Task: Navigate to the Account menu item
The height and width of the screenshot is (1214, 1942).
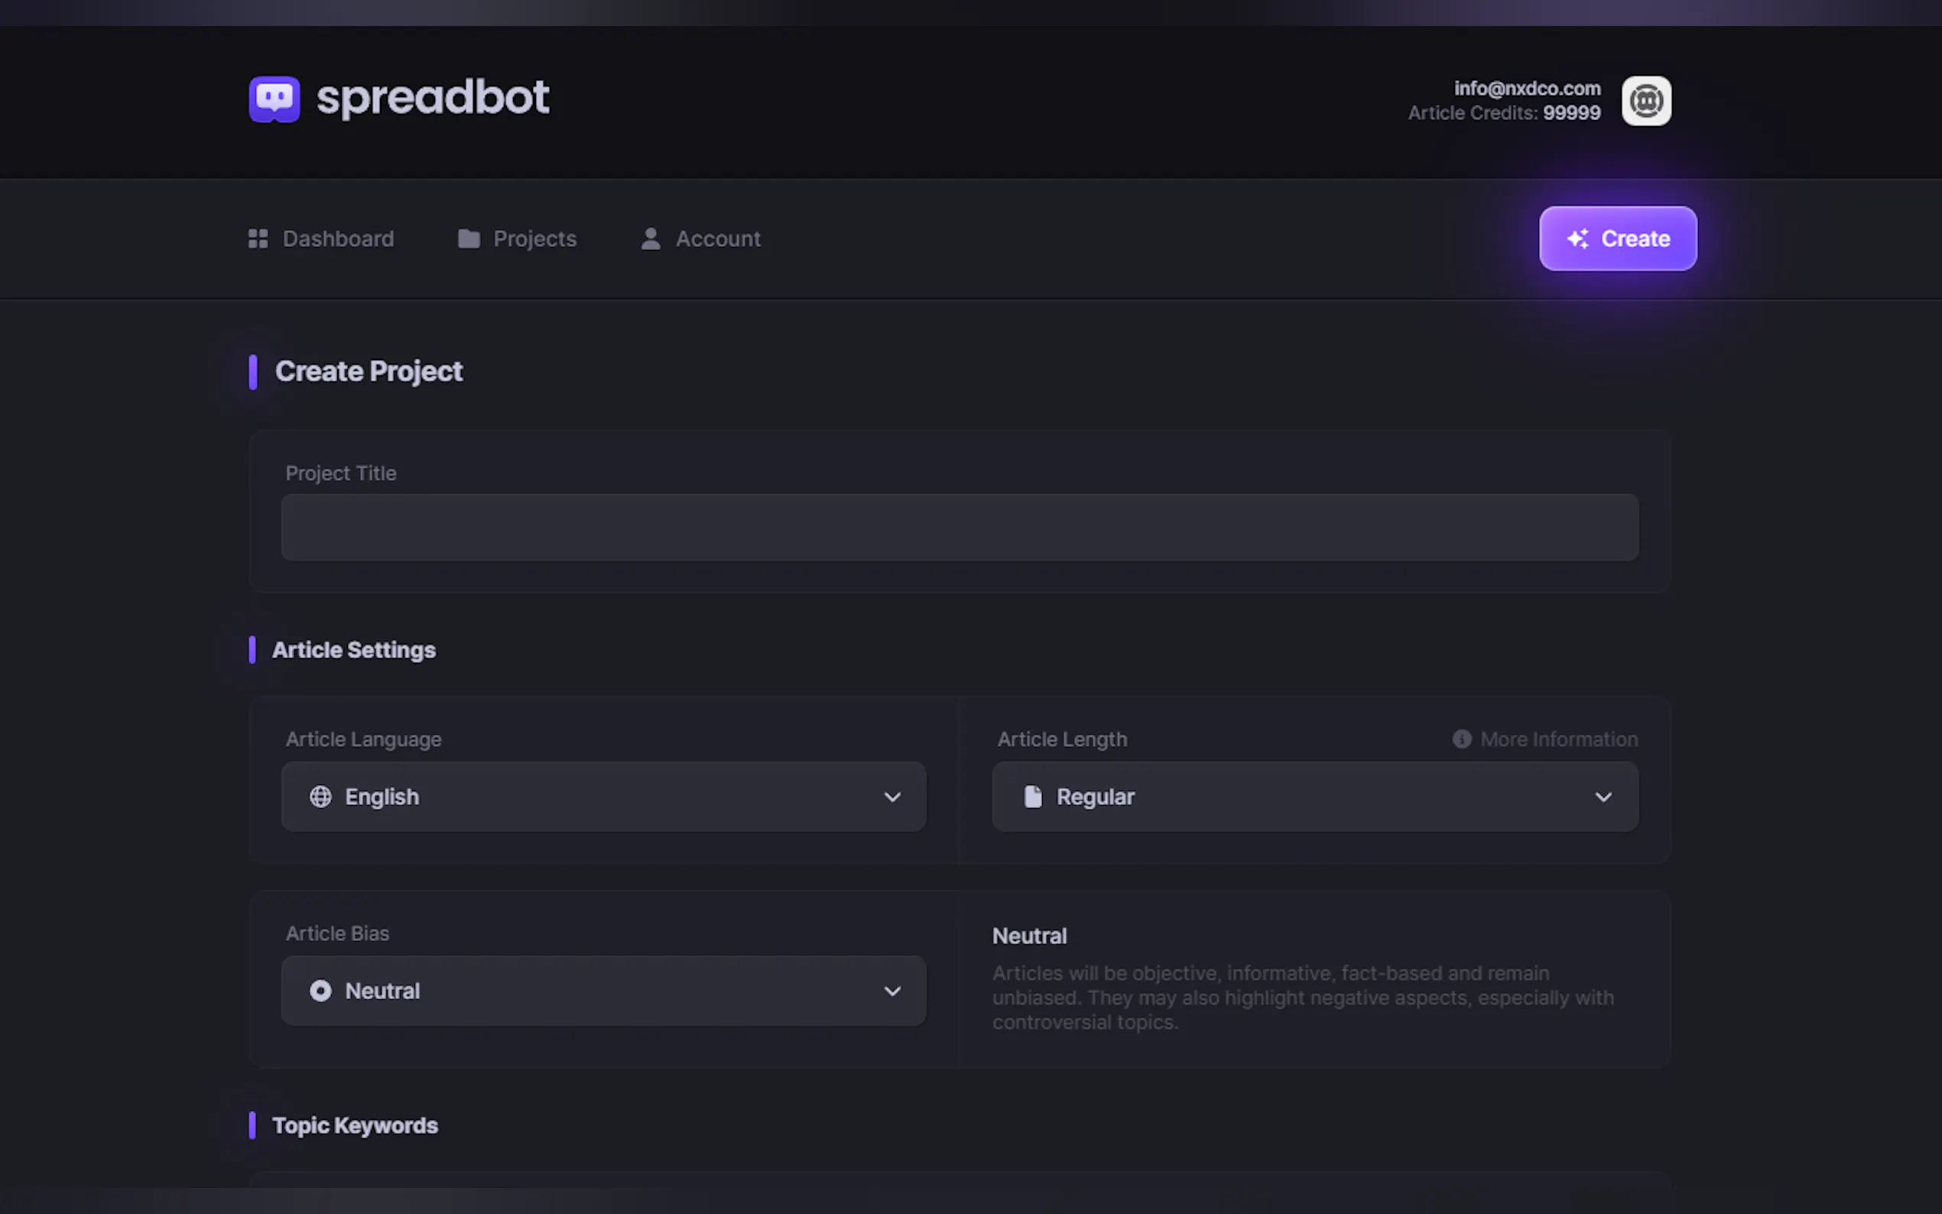Action: tap(718, 239)
